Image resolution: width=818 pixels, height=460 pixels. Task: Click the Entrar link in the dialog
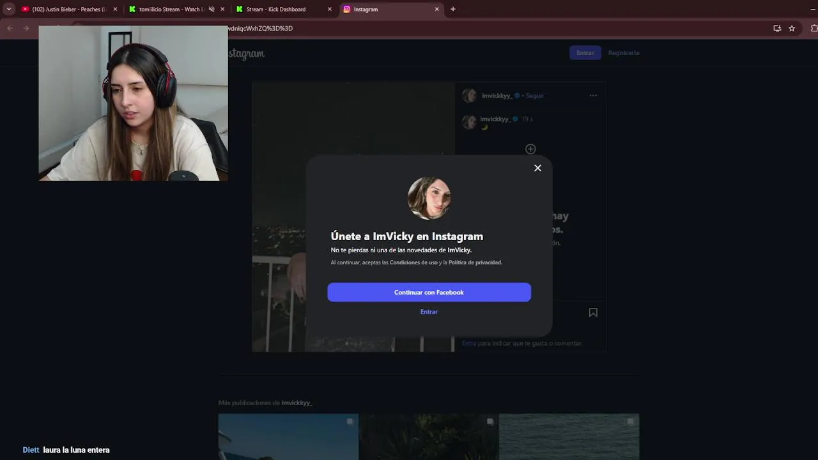point(429,312)
